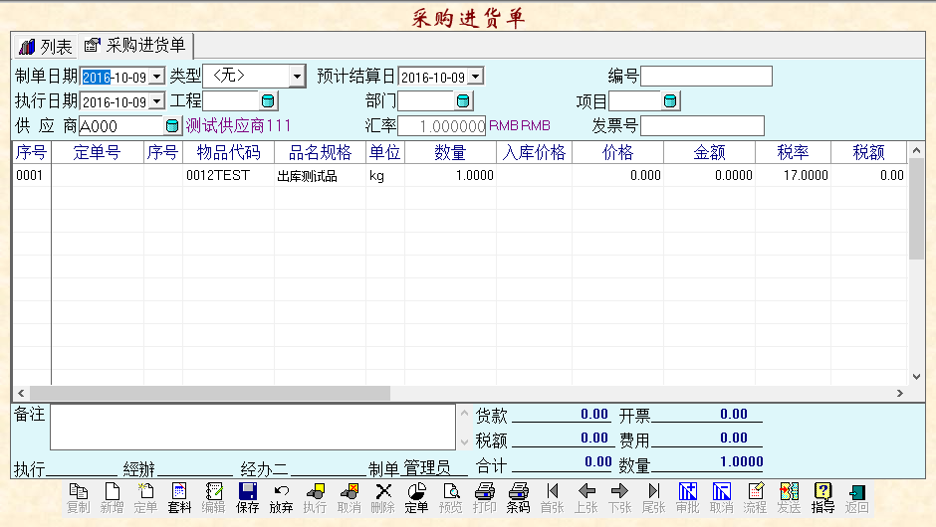
Task: Click the 取消 icon next to 审批
Action: [x=721, y=498]
